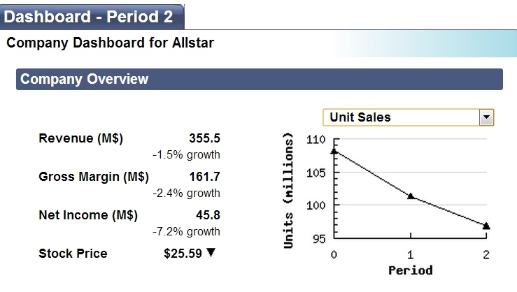Image resolution: width=517 pixels, height=292 pixels.
Task: Click the Company Dashboard for Allstar heading
Action: tap(110, 43)
